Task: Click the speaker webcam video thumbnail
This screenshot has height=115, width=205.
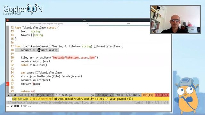Action: [x=175, y=19]
